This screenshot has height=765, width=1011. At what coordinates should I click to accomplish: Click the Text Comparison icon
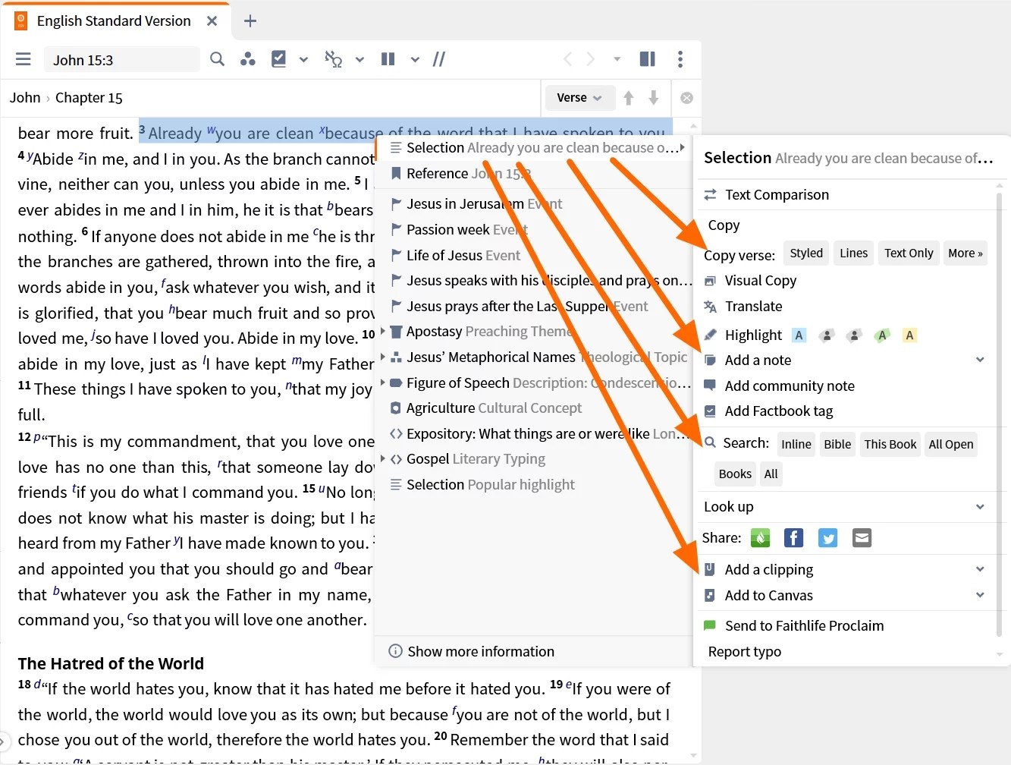710,195
